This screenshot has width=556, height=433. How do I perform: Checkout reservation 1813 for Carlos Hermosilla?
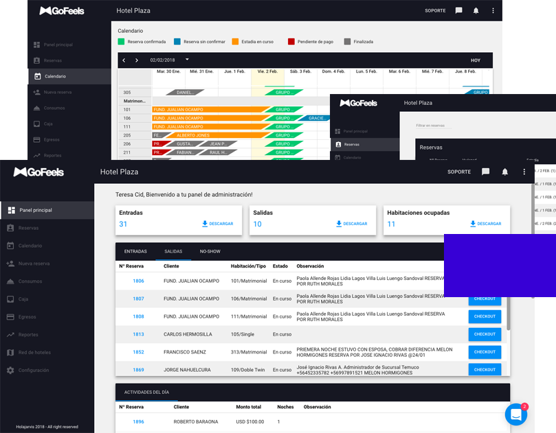click(x=485, y=334)
